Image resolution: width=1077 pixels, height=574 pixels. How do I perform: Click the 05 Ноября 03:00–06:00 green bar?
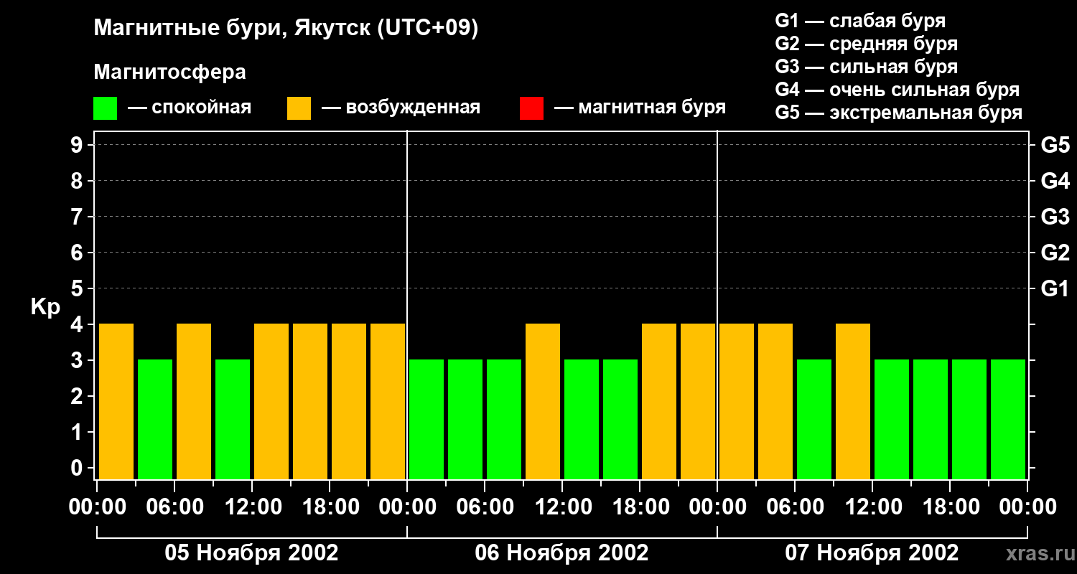155,419
